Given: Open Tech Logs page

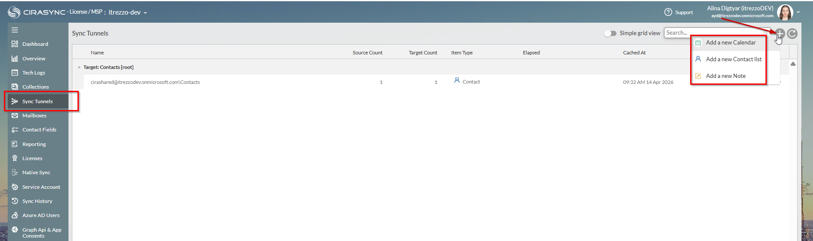Looking at the screenshot, I should click(34, 73).
